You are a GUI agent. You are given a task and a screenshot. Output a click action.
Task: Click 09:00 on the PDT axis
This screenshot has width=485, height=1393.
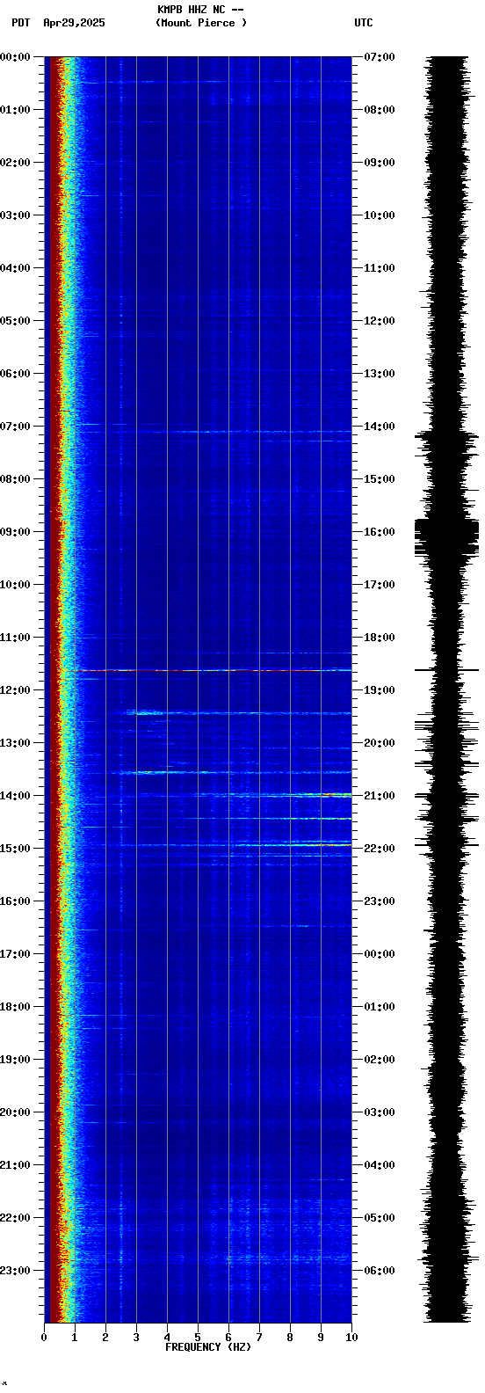(x=15, y=532)
